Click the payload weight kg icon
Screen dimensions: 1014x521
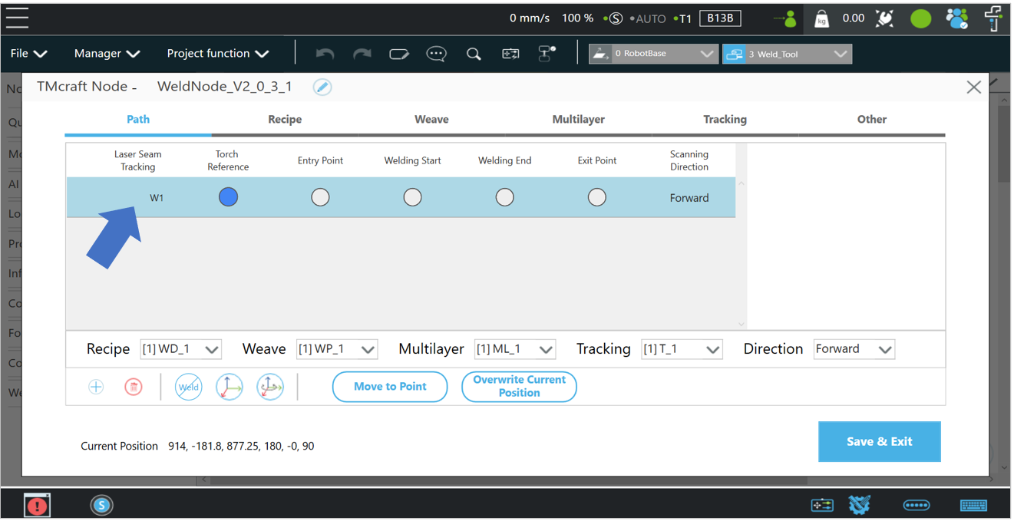[x=821, y=19]
